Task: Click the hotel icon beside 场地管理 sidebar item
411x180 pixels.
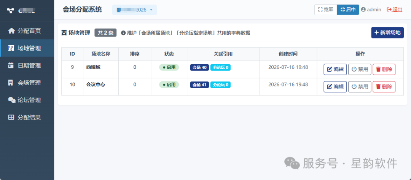Action: point(11,48)
